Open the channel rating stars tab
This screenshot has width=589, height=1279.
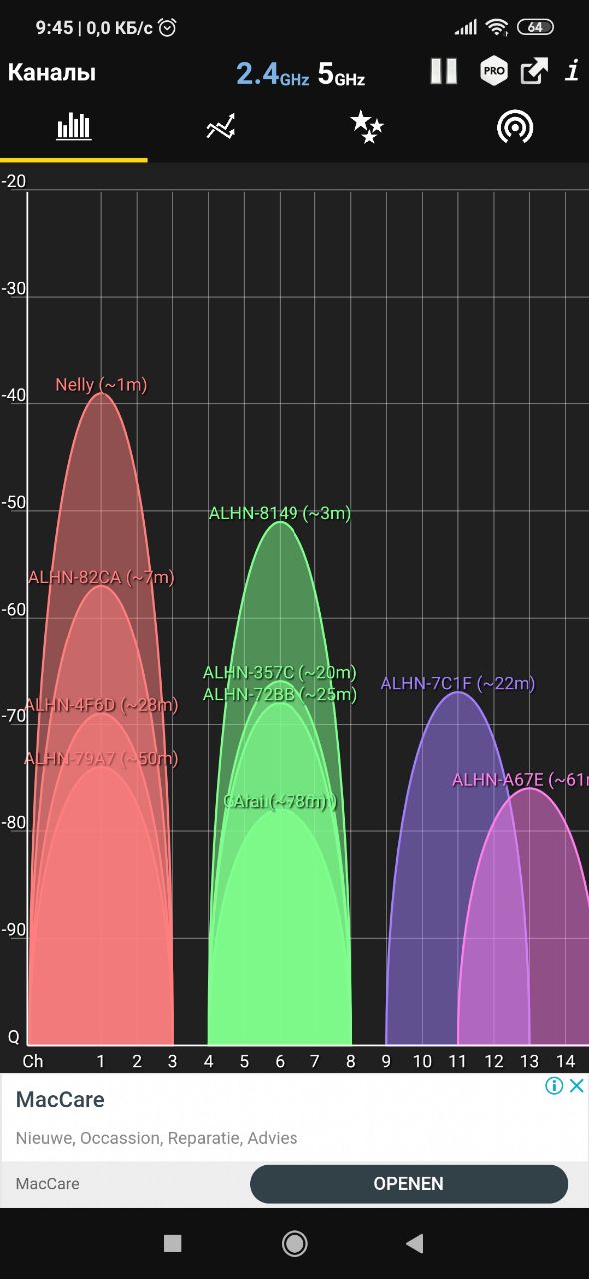367,127
